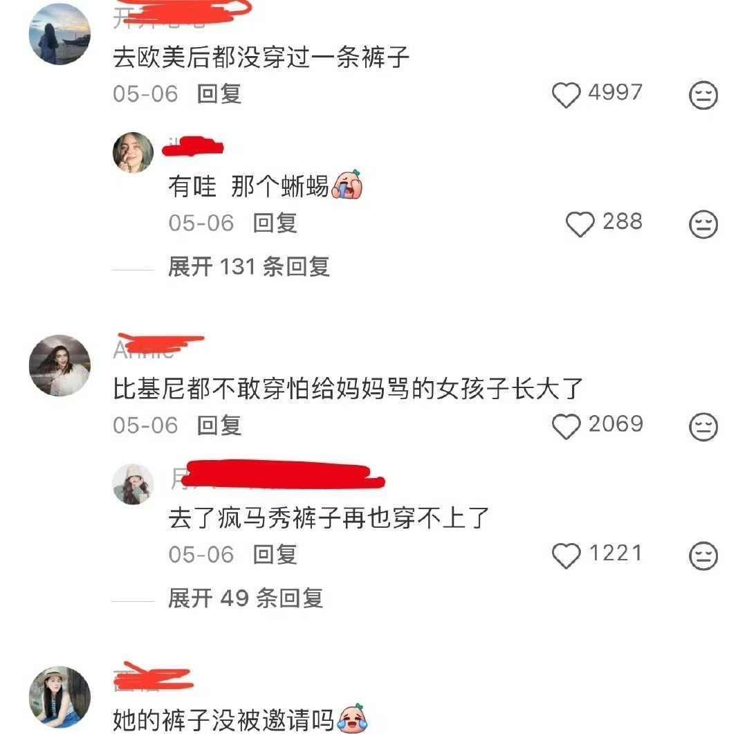The image size is (747, 734).
Task: Tap the comment text 她的裤子没被邀请吗
Action: pyautogui.click(x=223, y=719)
